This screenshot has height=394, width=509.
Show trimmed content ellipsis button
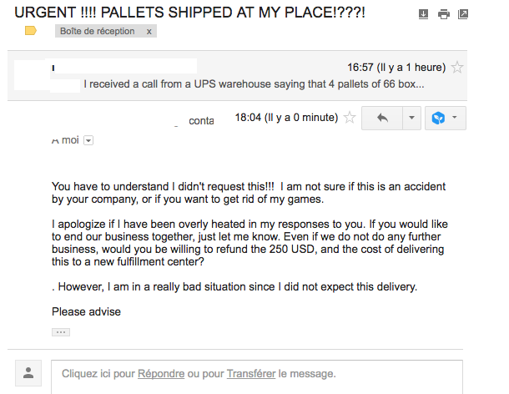click(x=61, y=332)
